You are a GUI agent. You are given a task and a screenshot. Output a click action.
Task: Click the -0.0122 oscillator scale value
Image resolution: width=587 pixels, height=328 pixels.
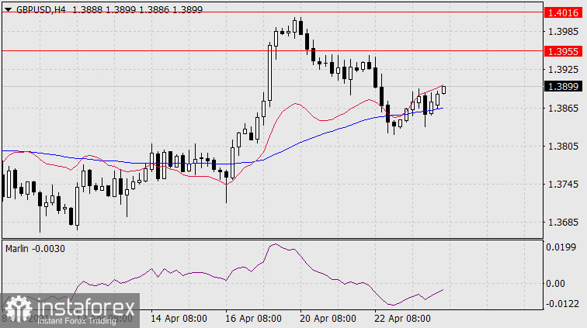pos(562,304)
